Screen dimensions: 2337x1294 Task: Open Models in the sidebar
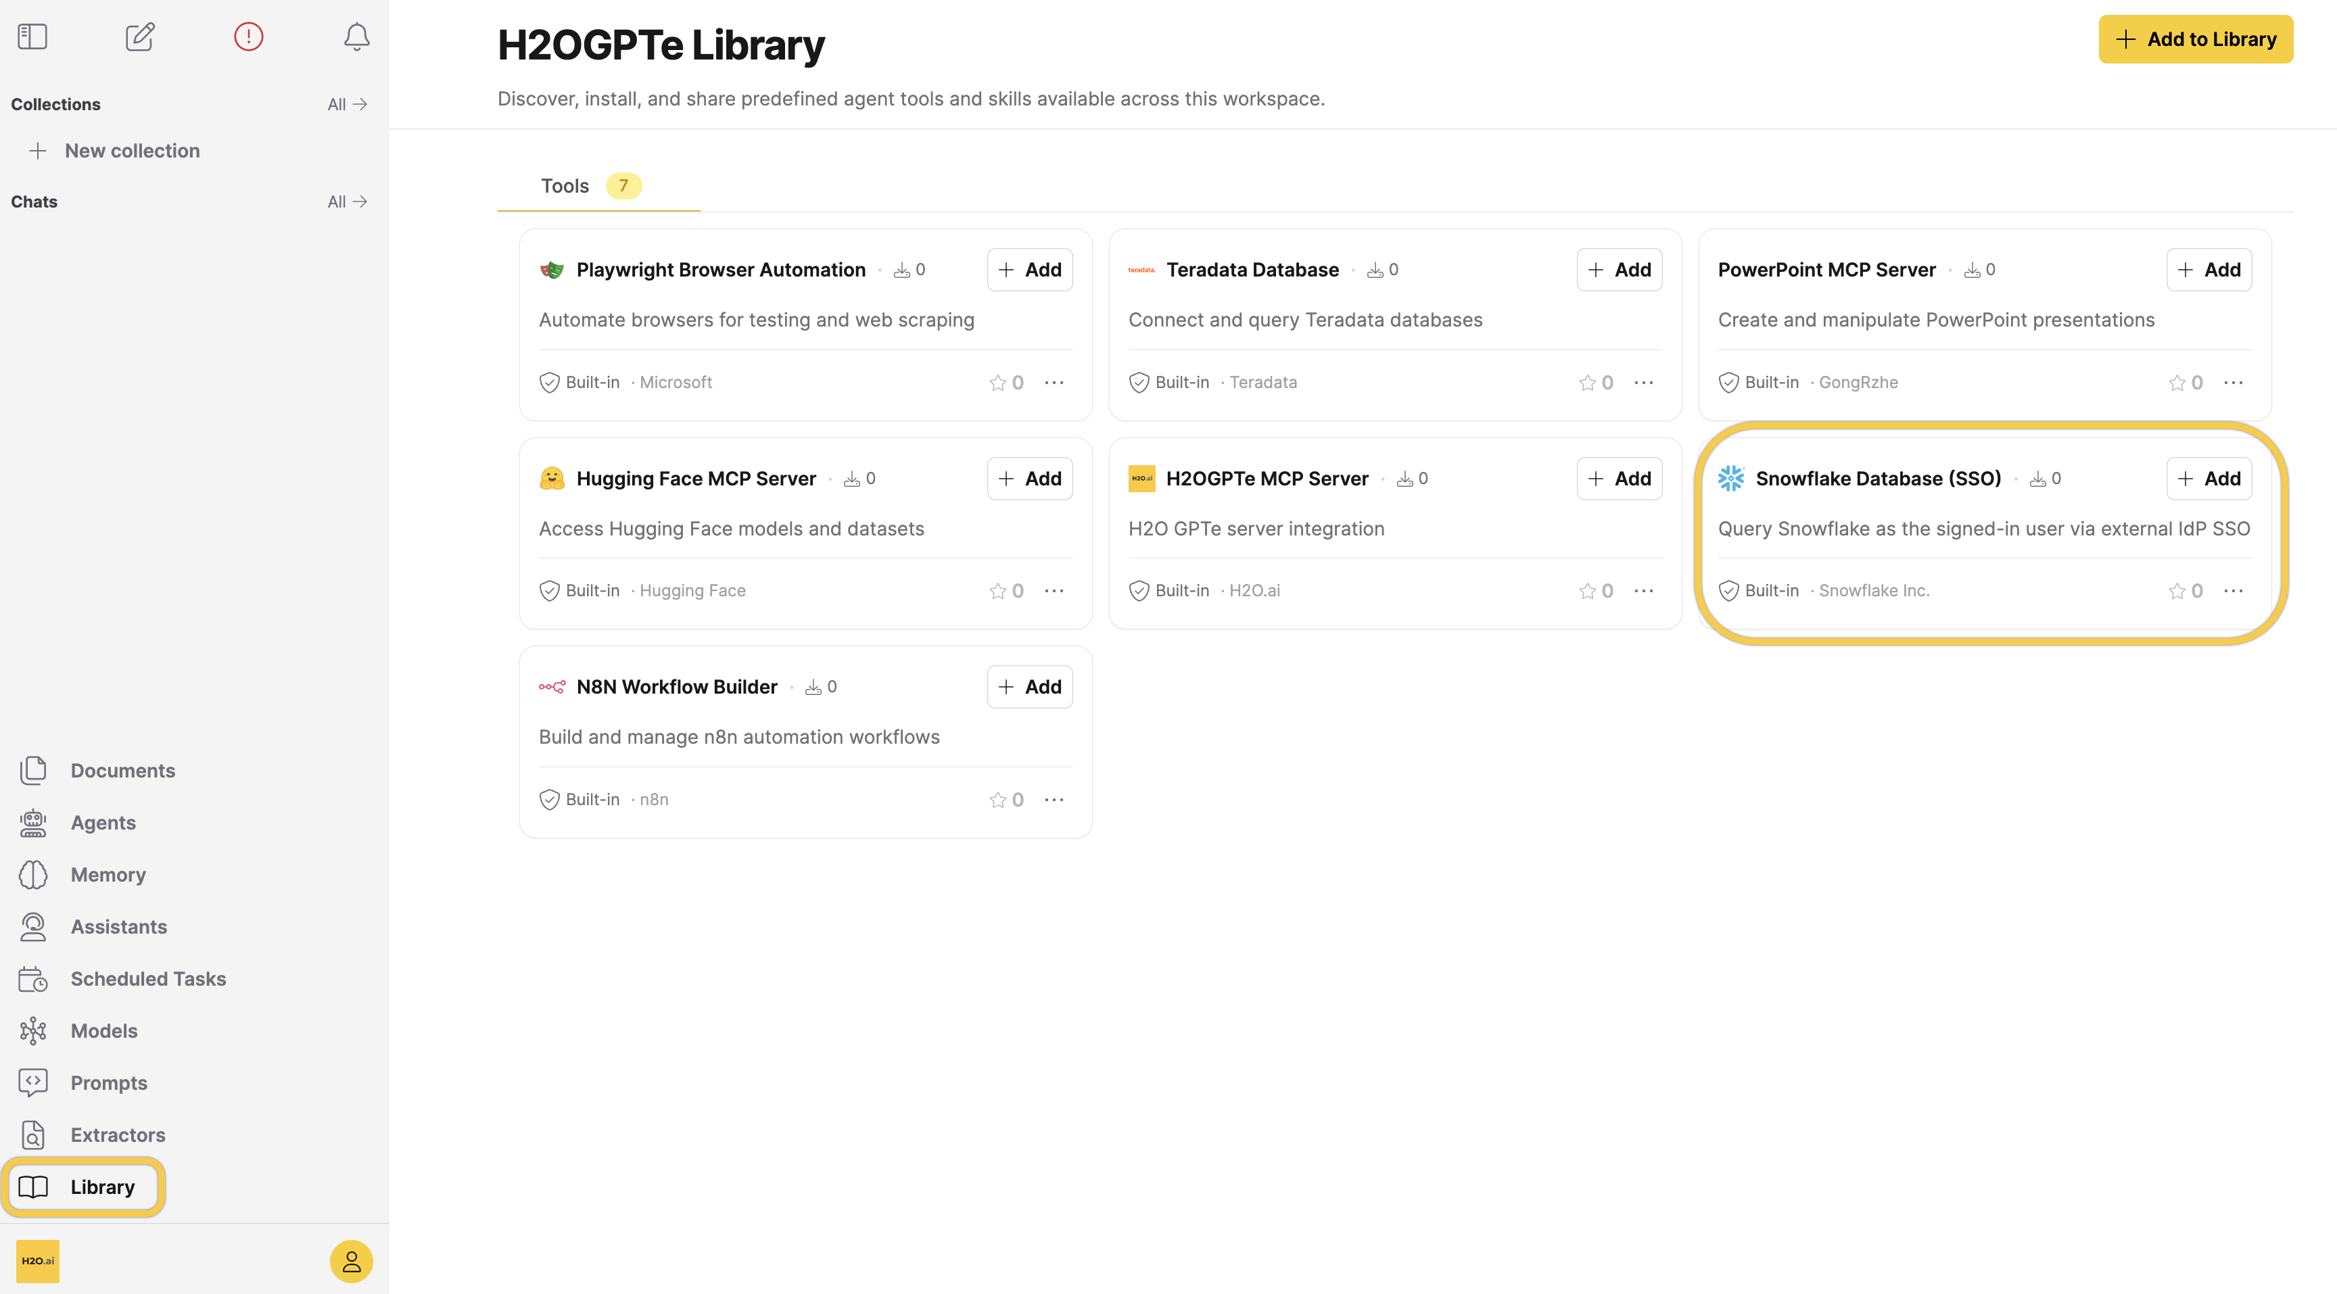pyautogui.click(x=77, y=1030)
